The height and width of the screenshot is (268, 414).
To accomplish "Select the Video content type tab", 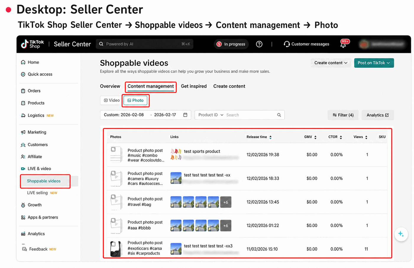I will pos(111,101).
